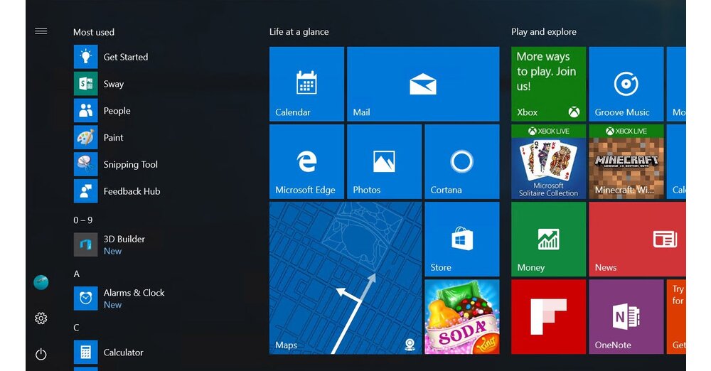The height and width of the screenshot is (371, 711).
Task: Open the Calendar tile
Action: [306, 84]
